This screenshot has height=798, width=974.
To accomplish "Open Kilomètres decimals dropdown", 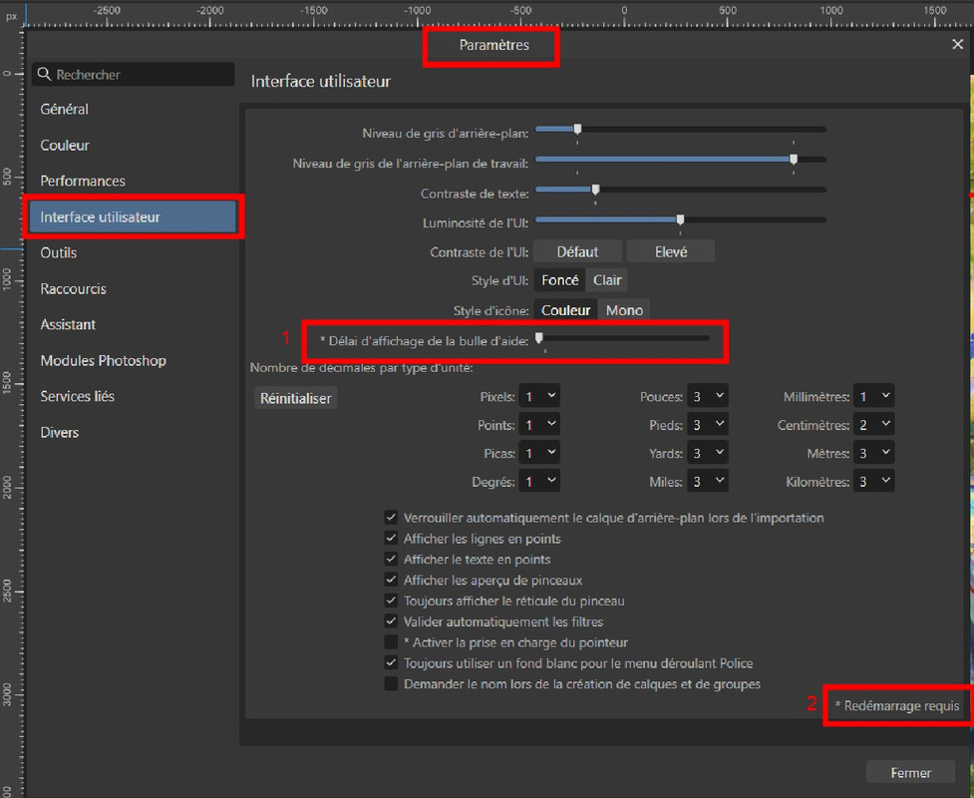I will pos(874,481).
